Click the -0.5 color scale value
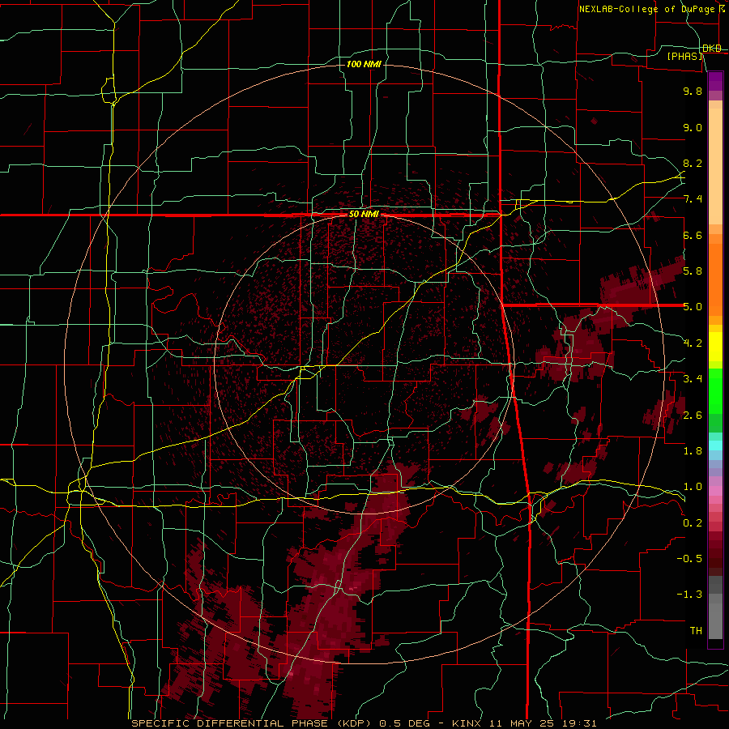 pos(689,559)
